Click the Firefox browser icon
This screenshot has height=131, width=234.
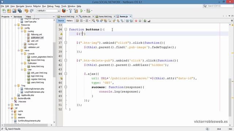(64, 11)
